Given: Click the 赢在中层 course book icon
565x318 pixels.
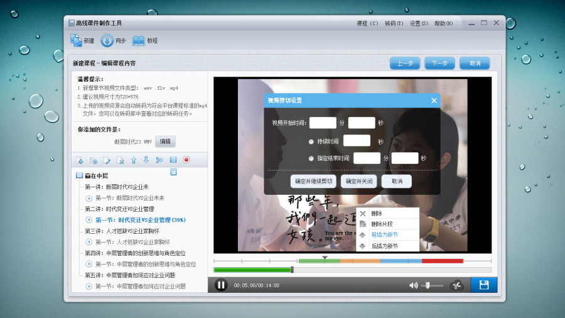Looking at the screenshot, I should pos(79,175).
